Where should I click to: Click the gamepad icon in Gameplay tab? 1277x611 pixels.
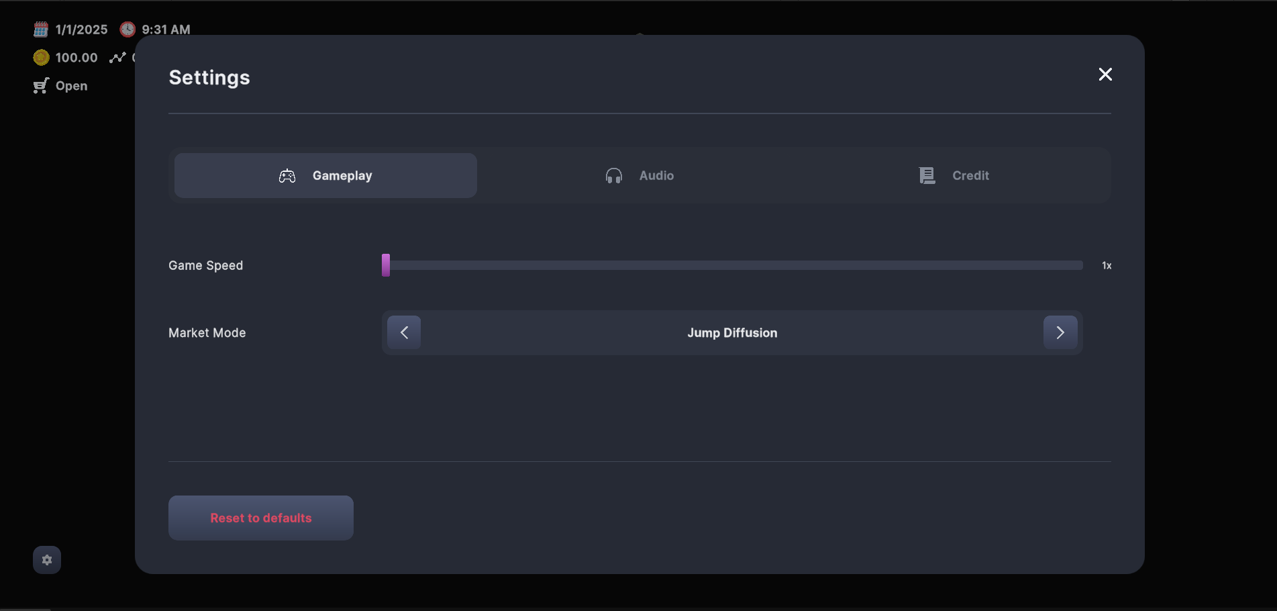287,176
